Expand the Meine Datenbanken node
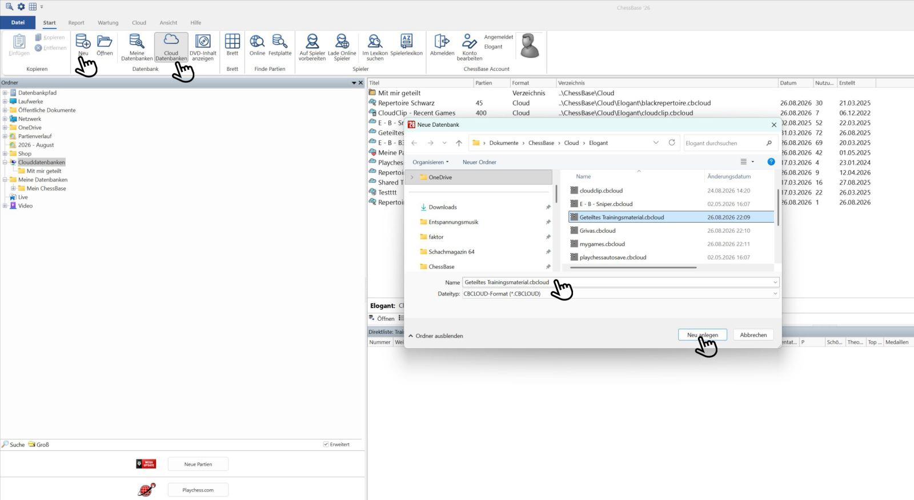914x500 pixels. [5, 180]
